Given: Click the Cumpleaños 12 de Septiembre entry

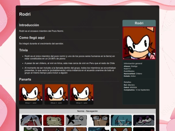Looking at the screenshot, I should (137, 90).
